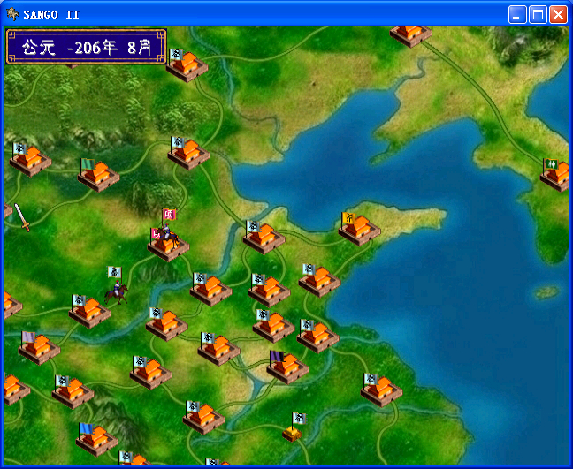Open the city flying the dark purple flag
The image size is (573, 469).
(x=287, y=367)
